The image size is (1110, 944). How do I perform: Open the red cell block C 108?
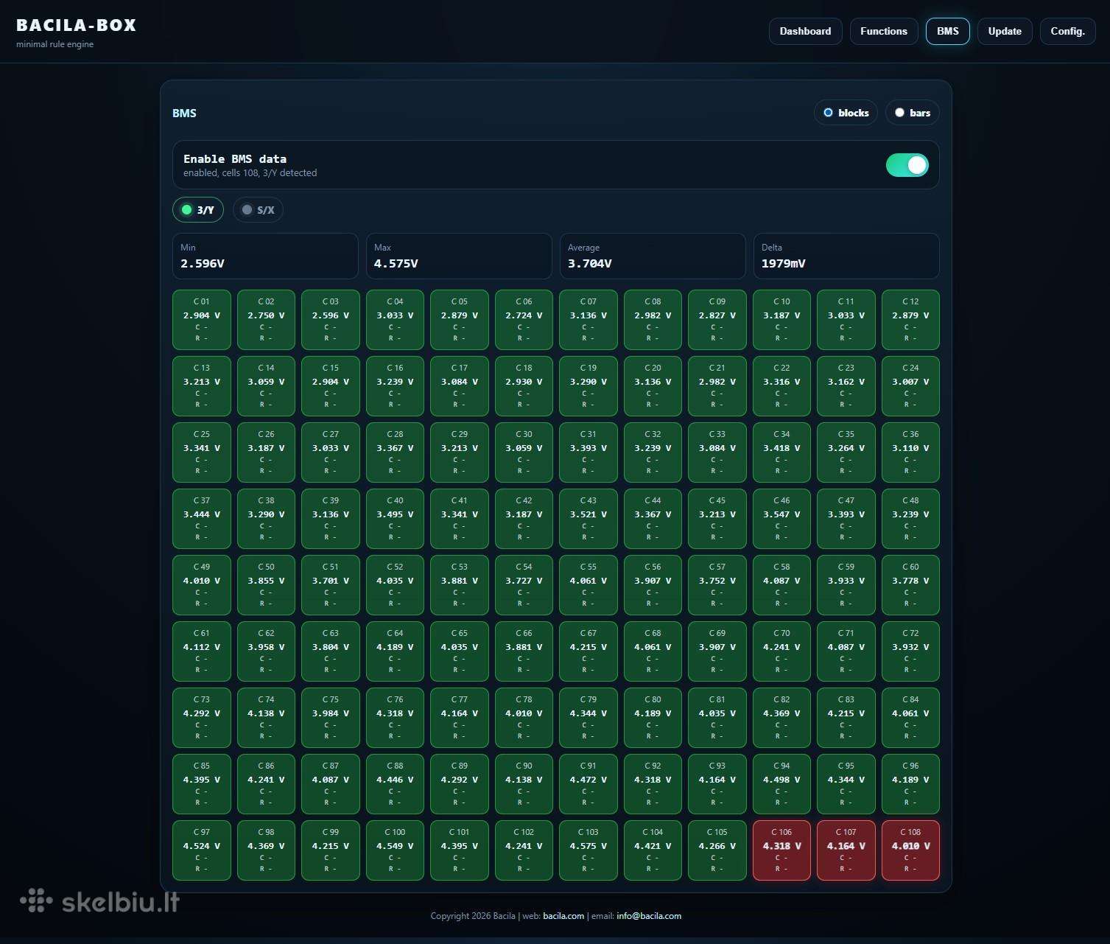[x=910, y=850]
